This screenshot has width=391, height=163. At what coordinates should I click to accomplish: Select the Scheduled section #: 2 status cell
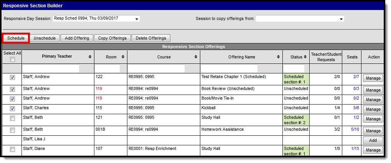tap(296, 120)
